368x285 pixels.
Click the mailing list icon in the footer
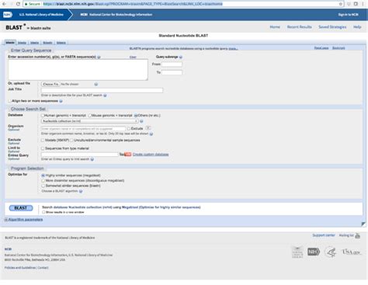click(x=357, y=235)
